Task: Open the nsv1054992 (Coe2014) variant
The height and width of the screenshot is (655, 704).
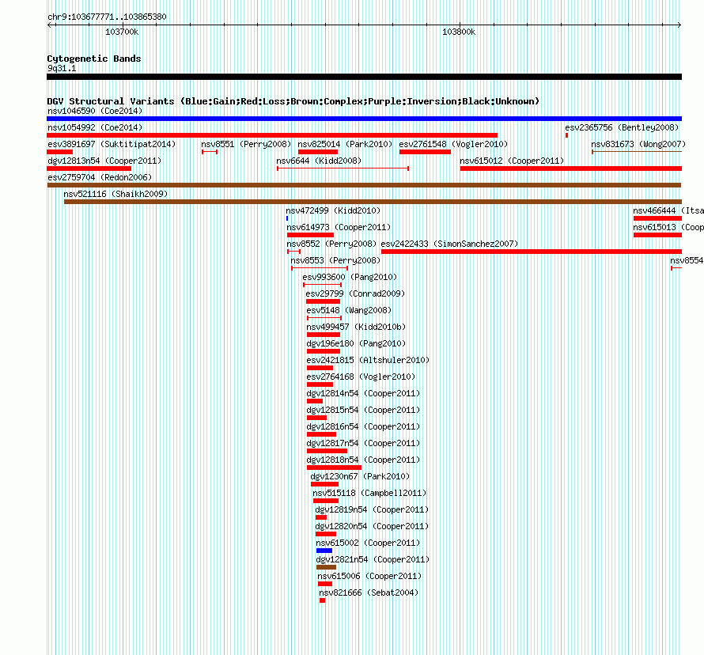Action: pyautogui.click(x=95, y=127)
